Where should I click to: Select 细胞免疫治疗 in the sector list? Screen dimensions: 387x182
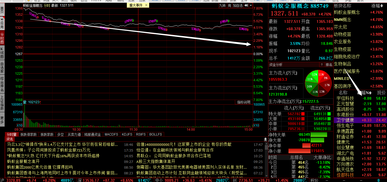click(347, 57)
